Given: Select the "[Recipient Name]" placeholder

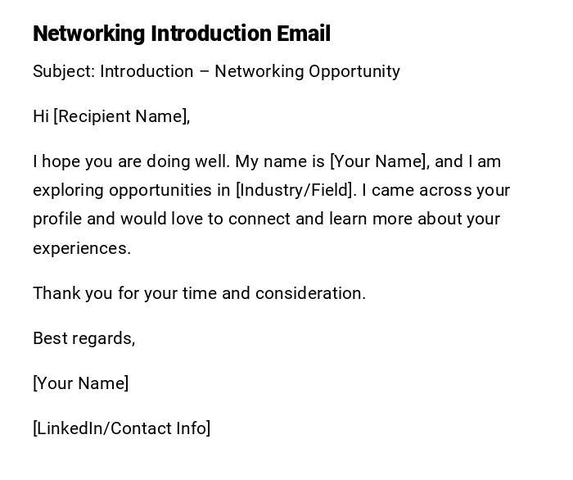Looking at the screenshot, I should click(122, 116).
